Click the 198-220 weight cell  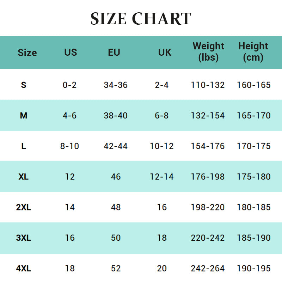coord(208,207)
